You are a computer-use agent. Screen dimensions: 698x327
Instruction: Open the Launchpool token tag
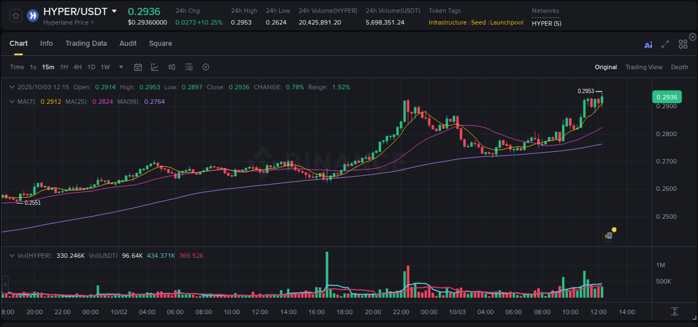506,23
